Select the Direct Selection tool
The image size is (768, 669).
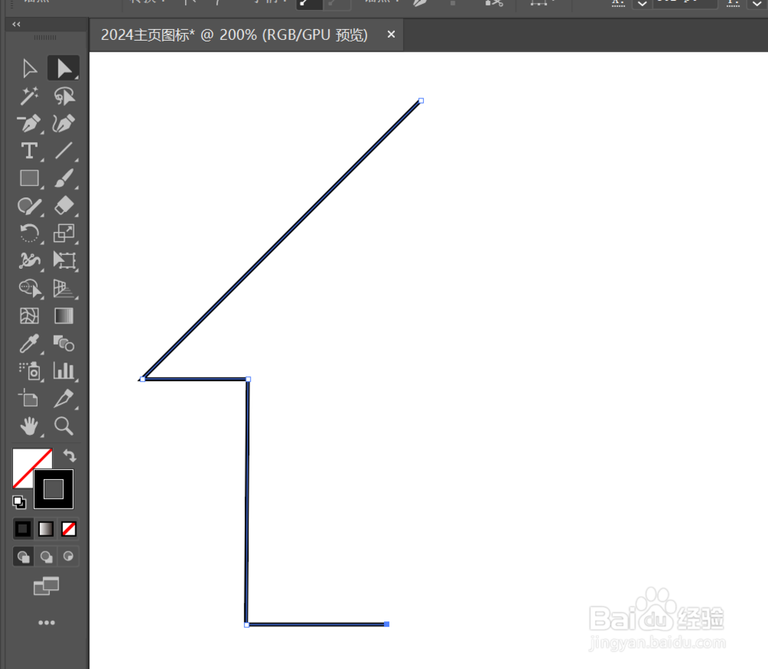tap(64, 68)
